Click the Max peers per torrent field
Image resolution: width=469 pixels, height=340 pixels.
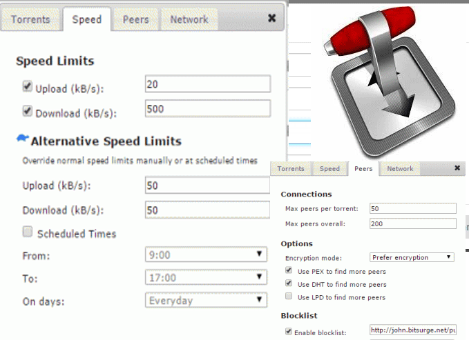click(x=412, y=208)
